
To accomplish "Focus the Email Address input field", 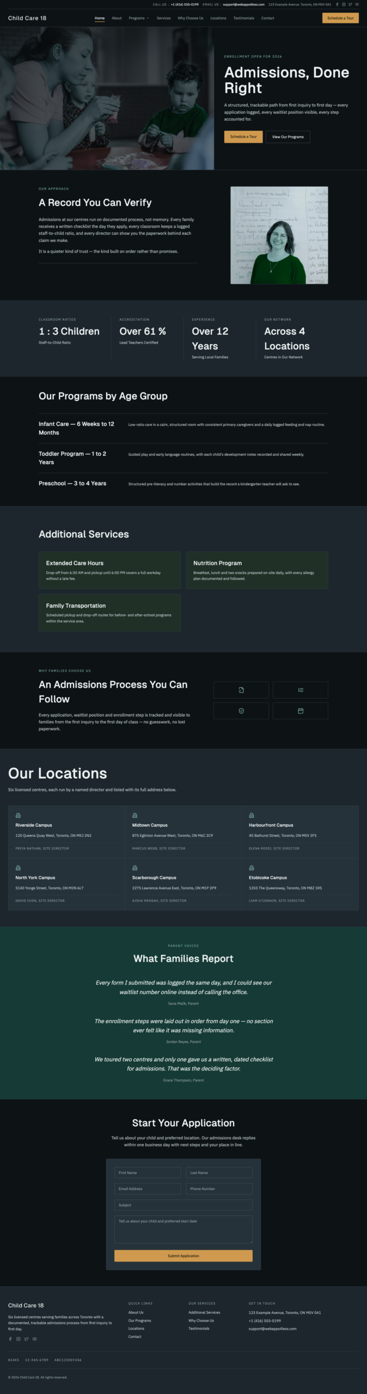I will pyautogui.click(x=148, y=1189).
